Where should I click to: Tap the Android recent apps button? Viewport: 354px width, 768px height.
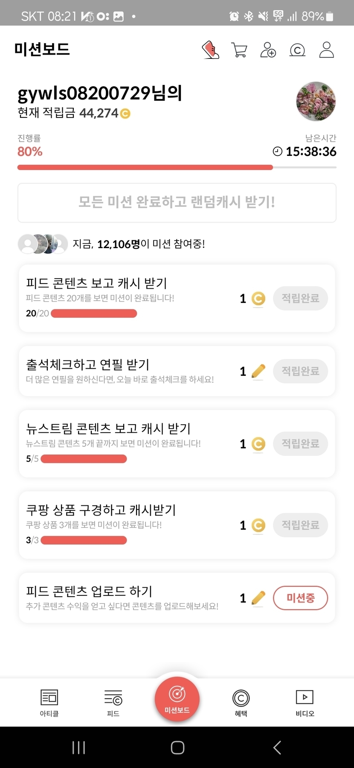pyautogui.click(x=79, y=747)
